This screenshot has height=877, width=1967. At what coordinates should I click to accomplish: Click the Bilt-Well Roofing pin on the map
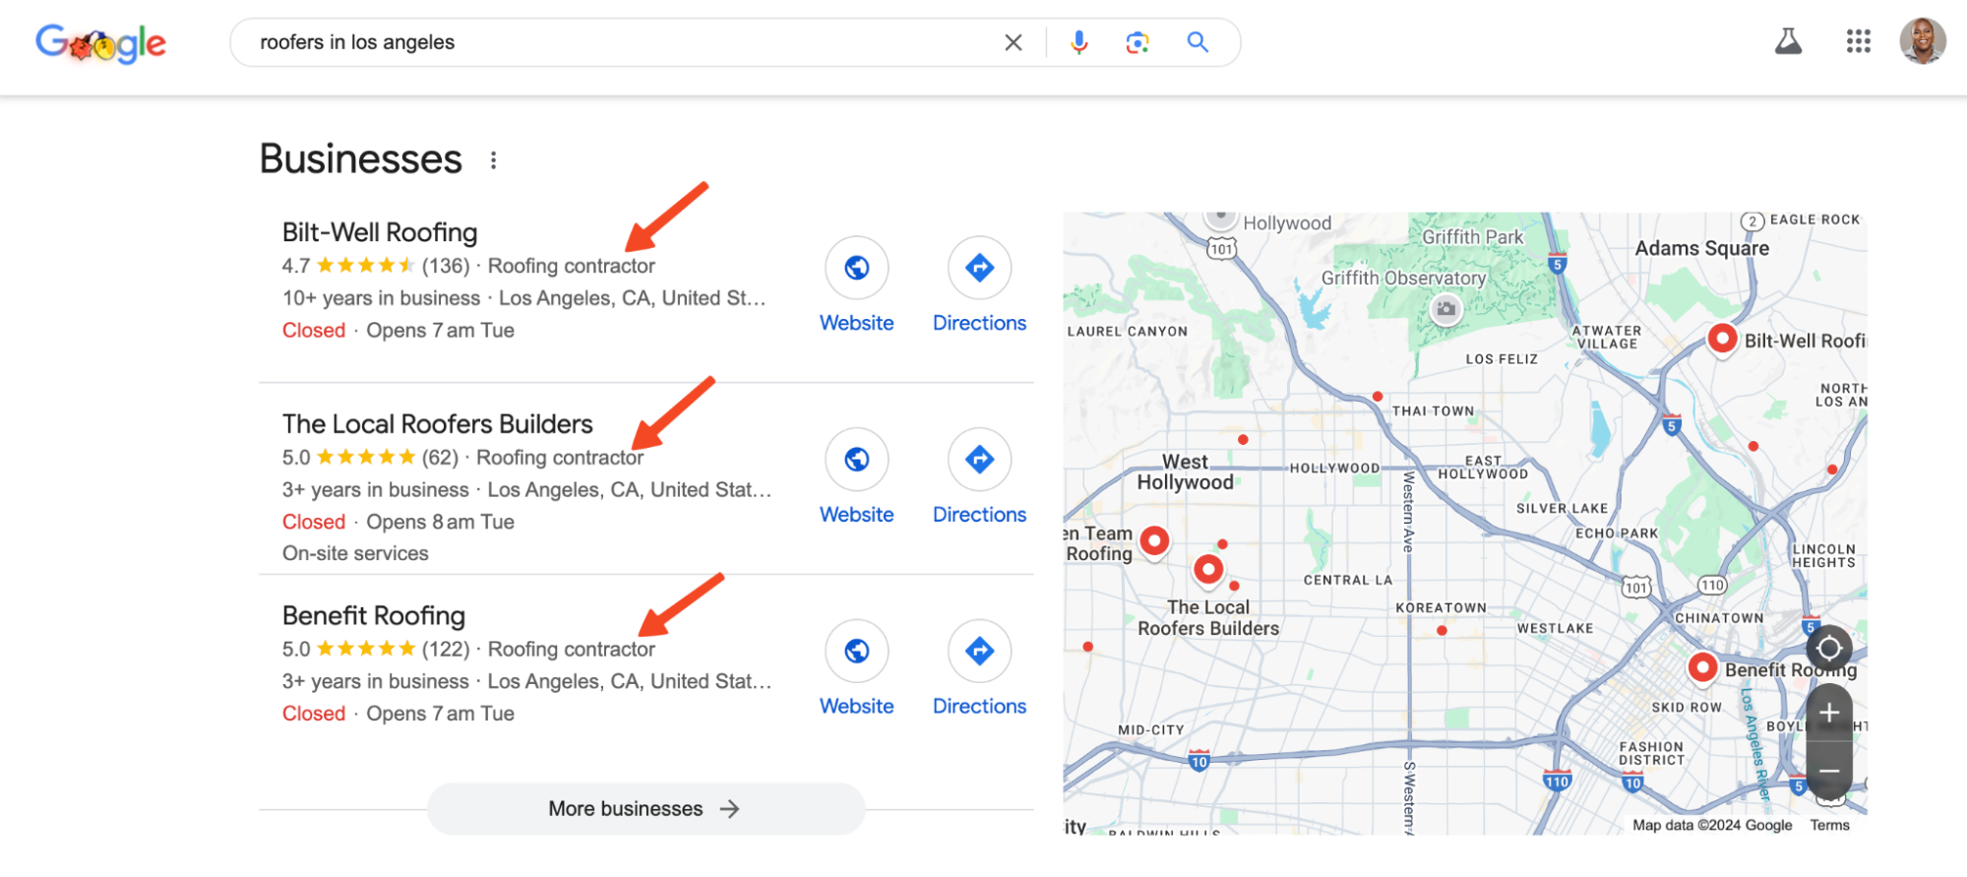coord(1721,340)
